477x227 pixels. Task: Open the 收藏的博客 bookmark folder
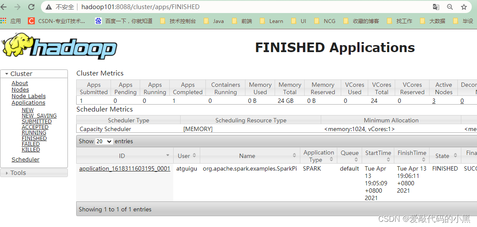[x=361, y=21]
